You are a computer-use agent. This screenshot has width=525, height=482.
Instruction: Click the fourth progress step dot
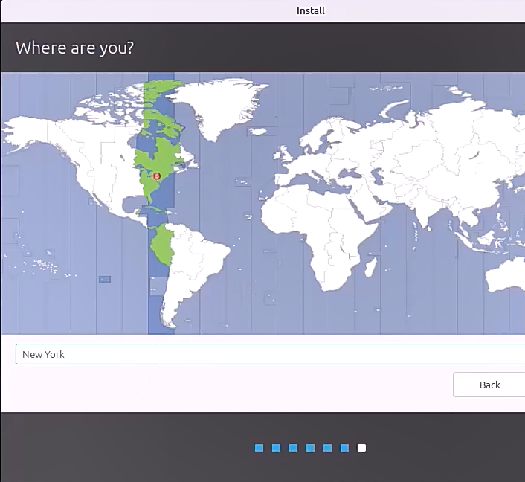click(x=310, y=448)
